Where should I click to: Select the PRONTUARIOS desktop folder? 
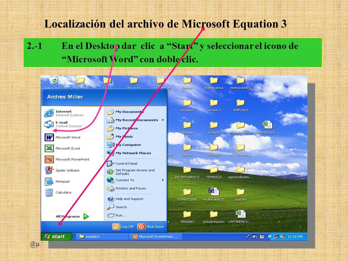pos(187,173)
